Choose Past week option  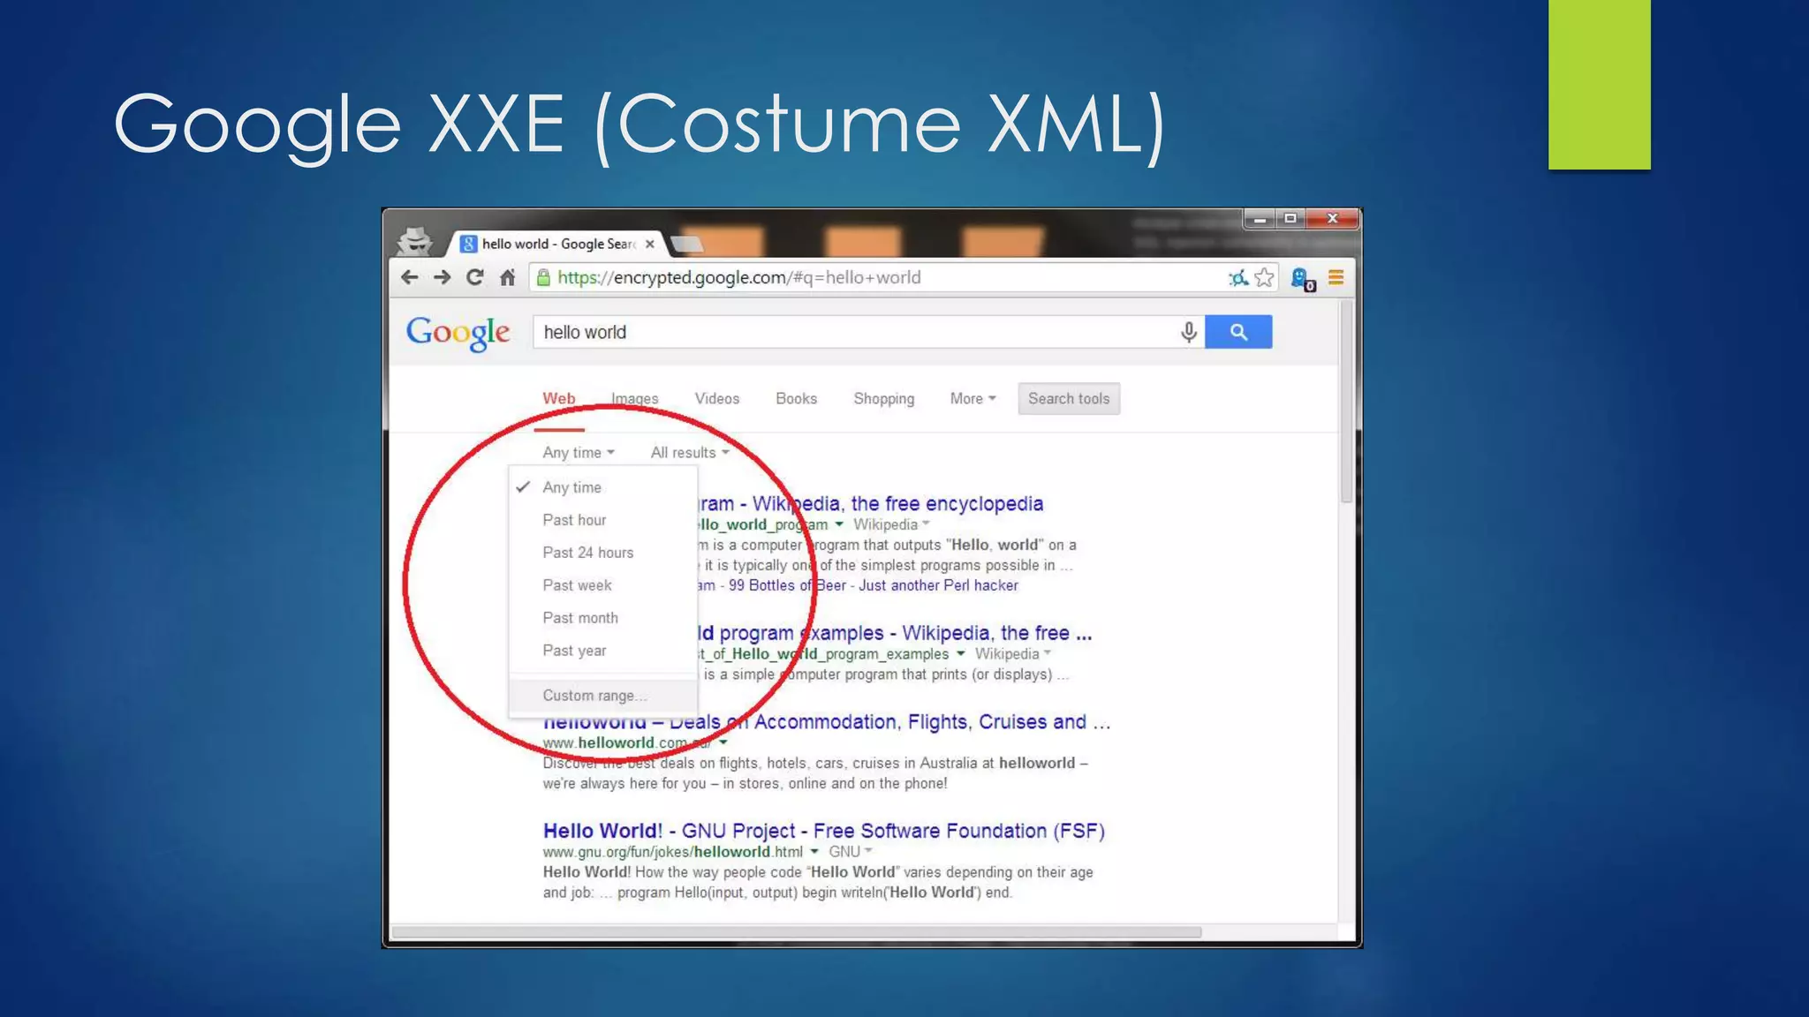coord(603,585)
